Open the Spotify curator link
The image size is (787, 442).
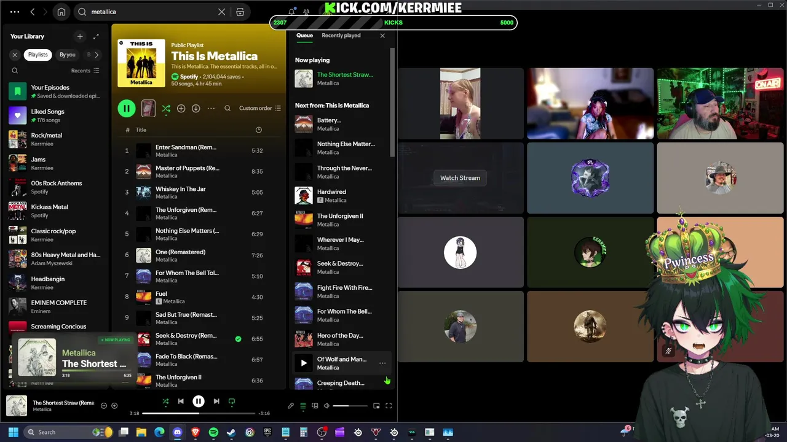(189, 77)
